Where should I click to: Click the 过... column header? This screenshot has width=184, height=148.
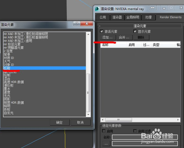146,45
